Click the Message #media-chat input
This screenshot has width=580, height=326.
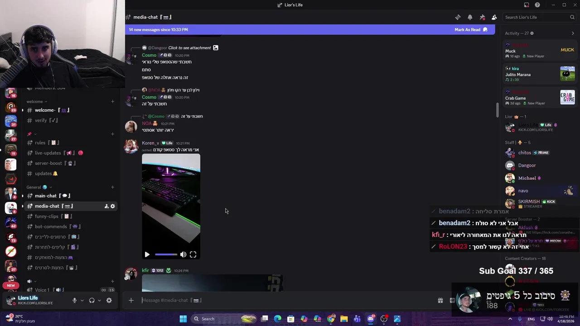(x=285, y=300)
